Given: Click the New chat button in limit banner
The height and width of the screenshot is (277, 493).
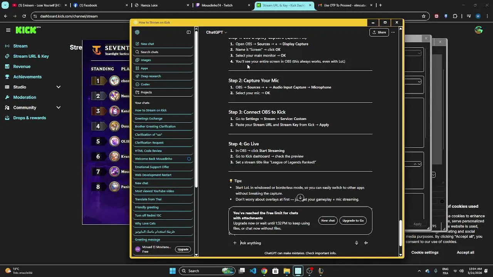Looking at the screenshot, I should pyautogui.click(x=328, y=220).
